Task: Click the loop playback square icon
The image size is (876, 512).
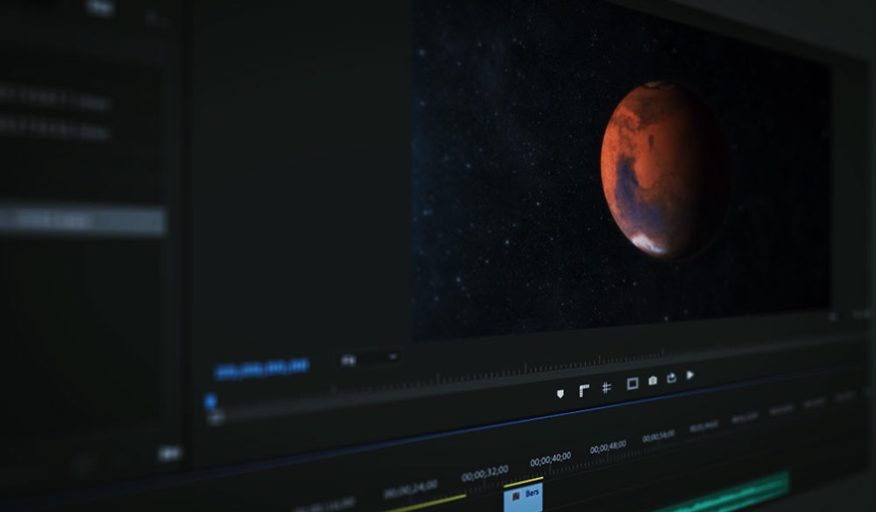Action: [632, 384]
